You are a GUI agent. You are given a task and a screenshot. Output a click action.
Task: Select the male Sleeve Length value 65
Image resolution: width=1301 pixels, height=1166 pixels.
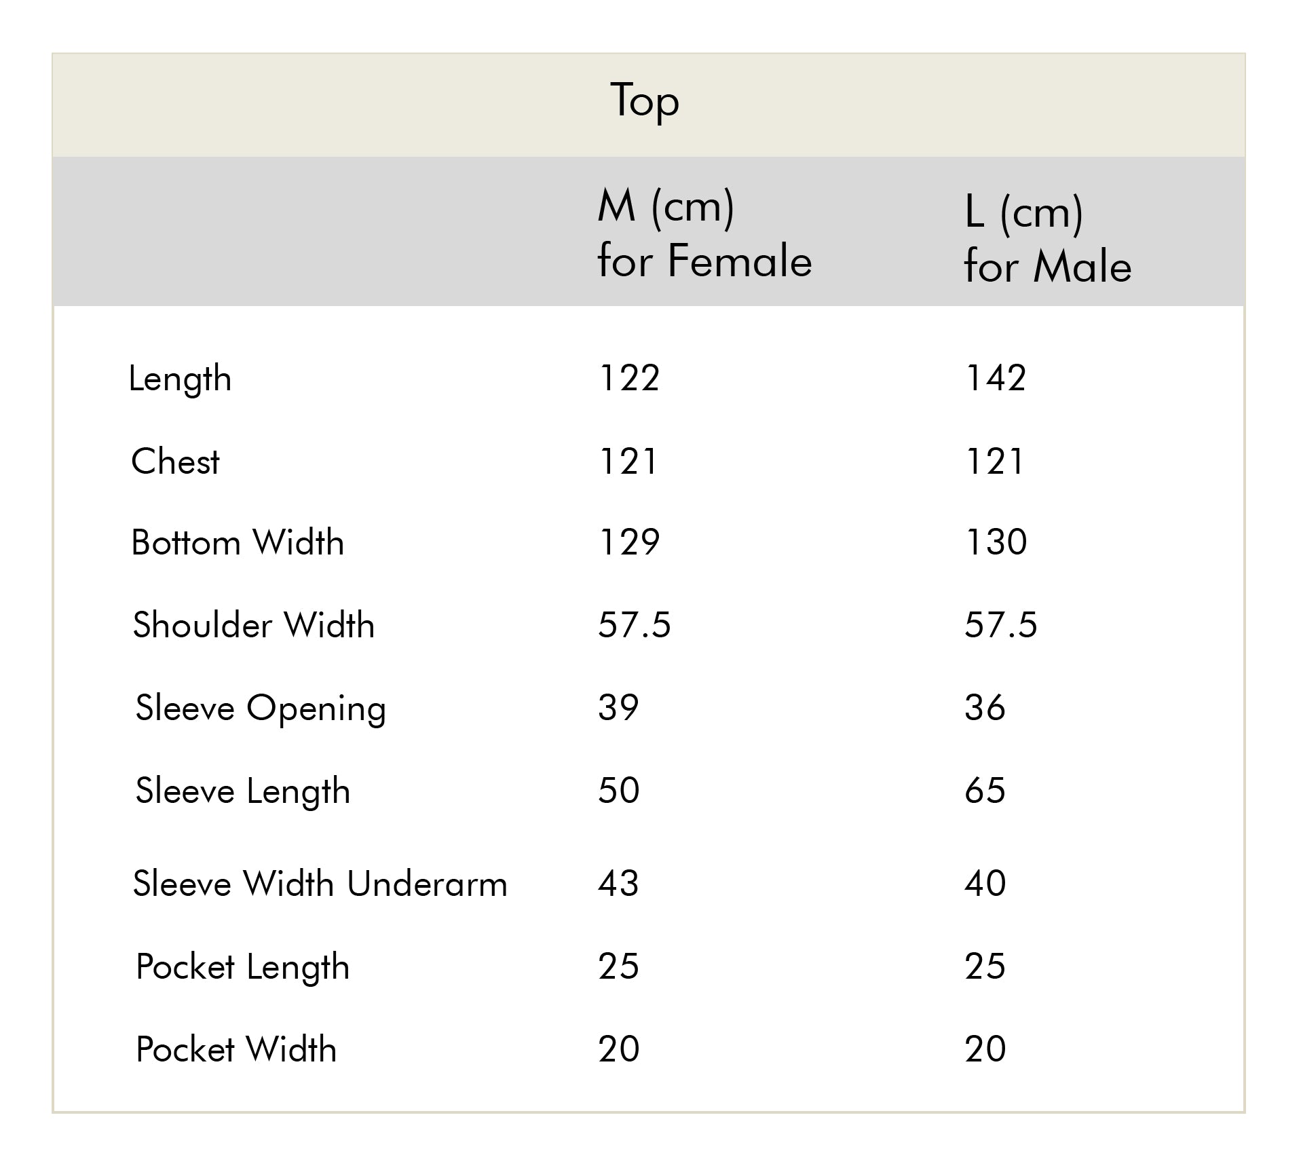pyautogui.click(x=985, y=790)
